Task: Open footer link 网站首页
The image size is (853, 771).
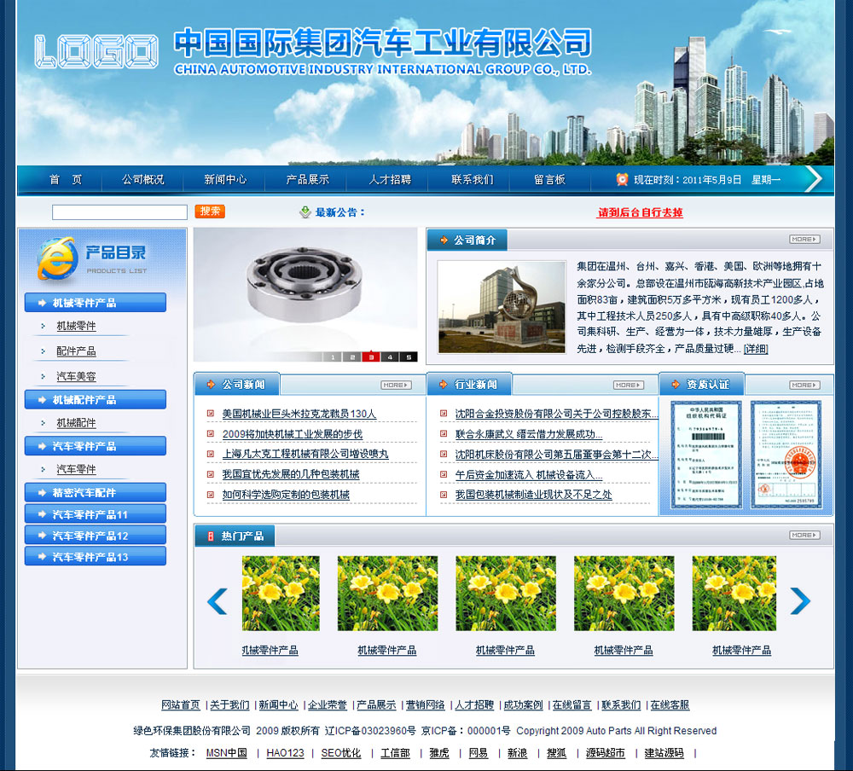Action: [181, 705]
